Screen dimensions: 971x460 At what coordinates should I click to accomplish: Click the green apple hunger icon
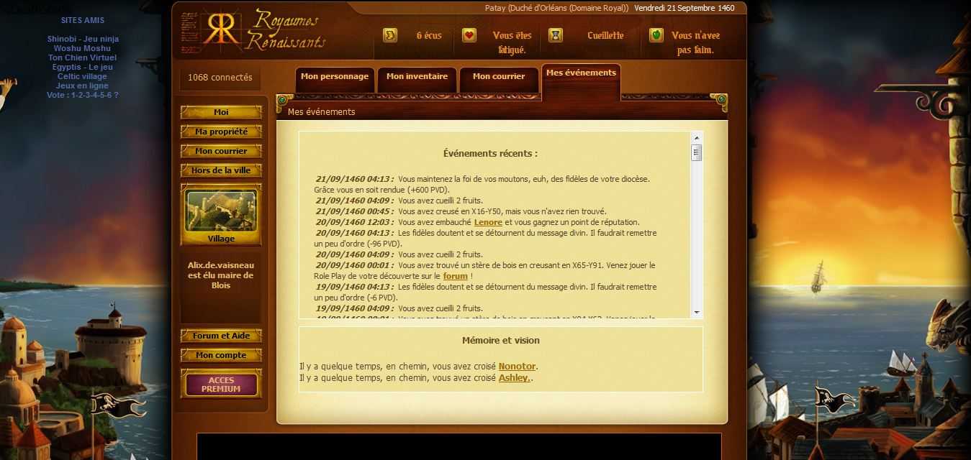coord(656,35)
